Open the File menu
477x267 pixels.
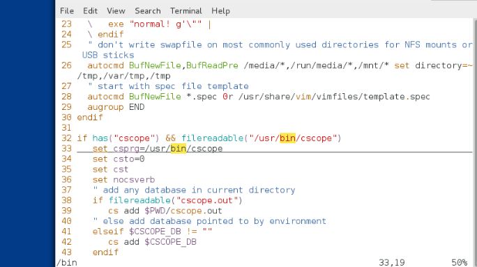point(67,11)
